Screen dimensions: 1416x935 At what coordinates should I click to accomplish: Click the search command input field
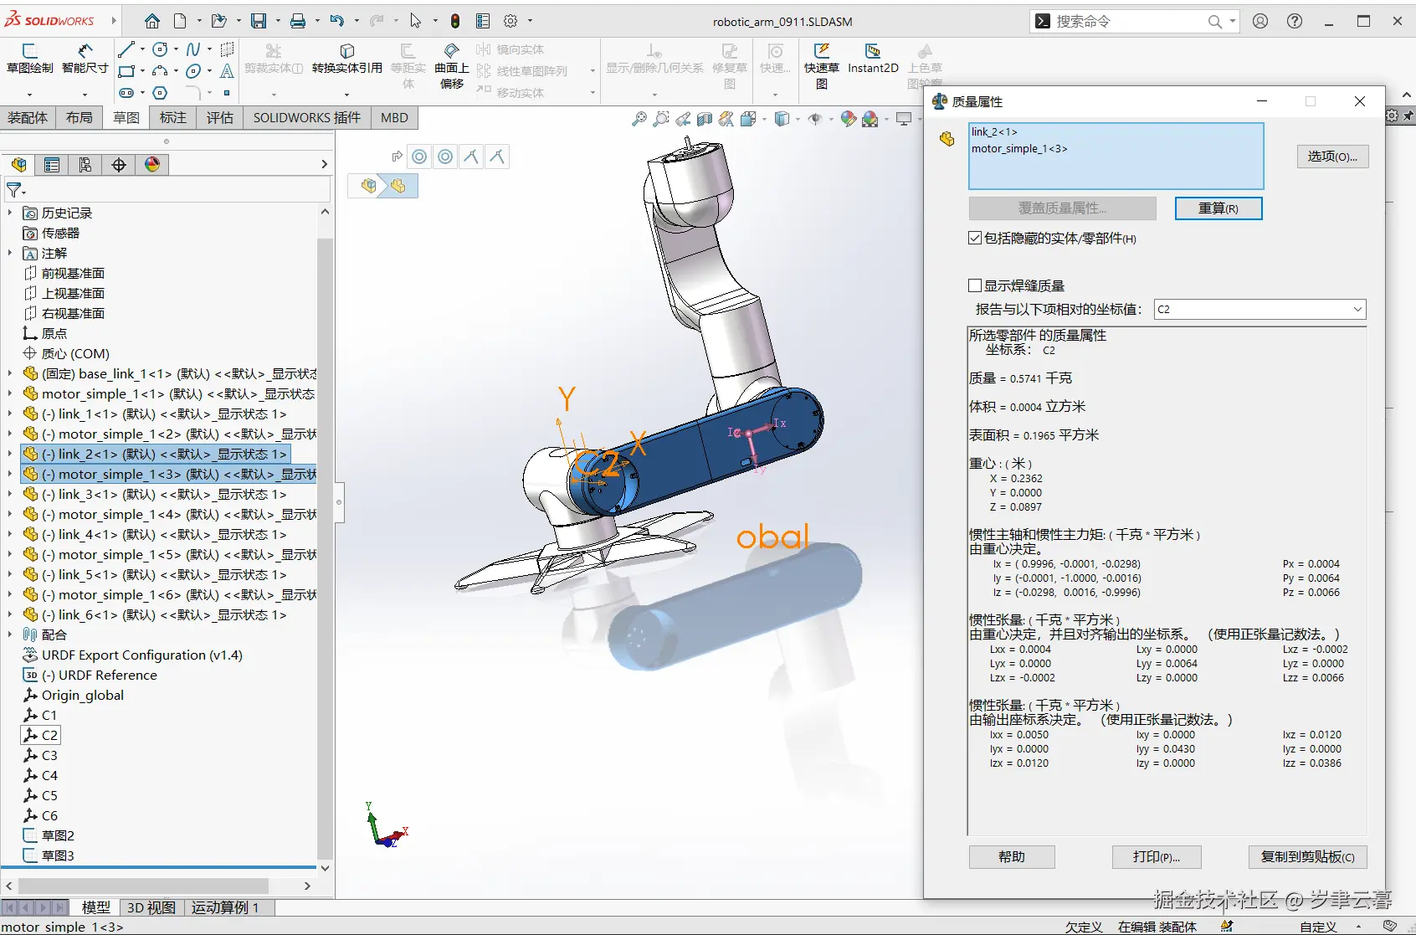point(1126,21)
